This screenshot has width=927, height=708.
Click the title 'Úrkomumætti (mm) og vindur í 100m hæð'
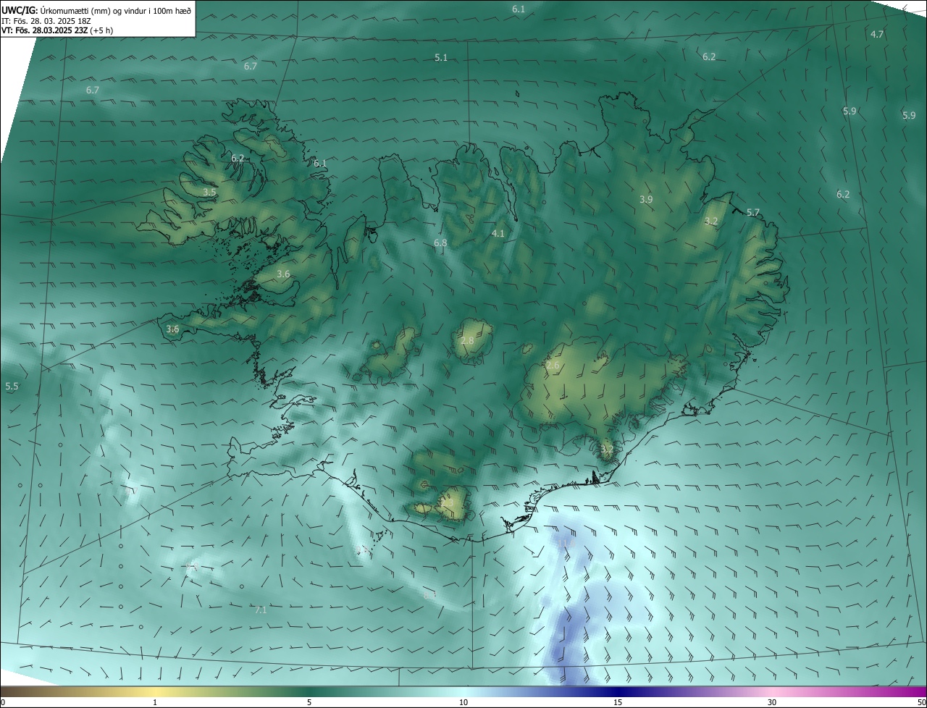pos(115,10)
